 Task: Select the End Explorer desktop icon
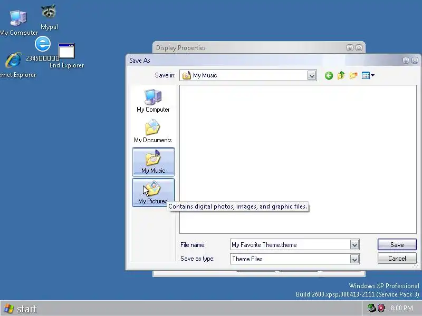[67, 56]
